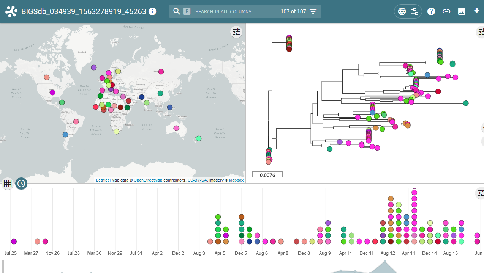
Task: Open the Leaflet attribution link
Action: pyautogui.click(x=102, y=180)
